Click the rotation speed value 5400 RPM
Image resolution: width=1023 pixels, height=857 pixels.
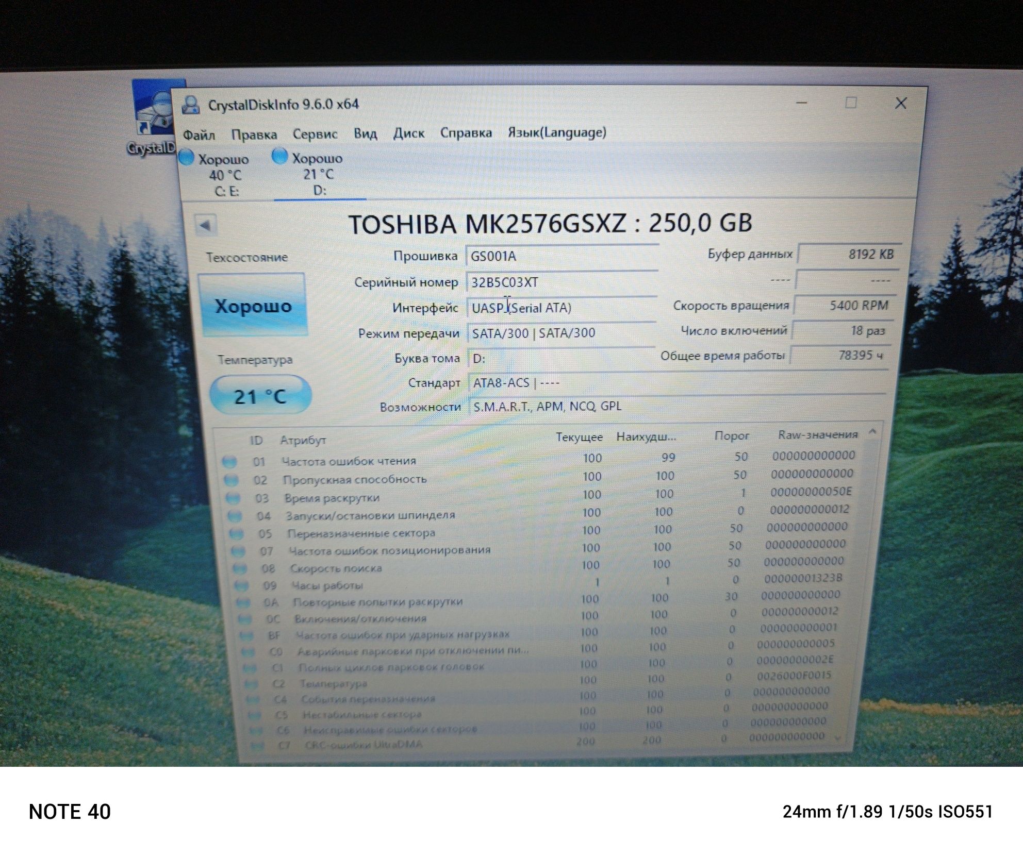point(846,305)
